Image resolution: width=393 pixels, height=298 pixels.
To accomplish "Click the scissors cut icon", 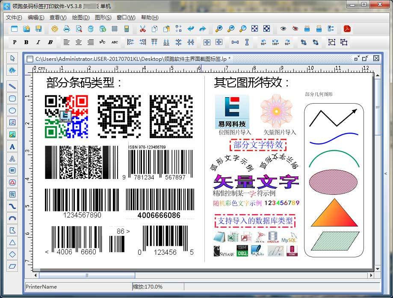I will [x=142, y=29].
